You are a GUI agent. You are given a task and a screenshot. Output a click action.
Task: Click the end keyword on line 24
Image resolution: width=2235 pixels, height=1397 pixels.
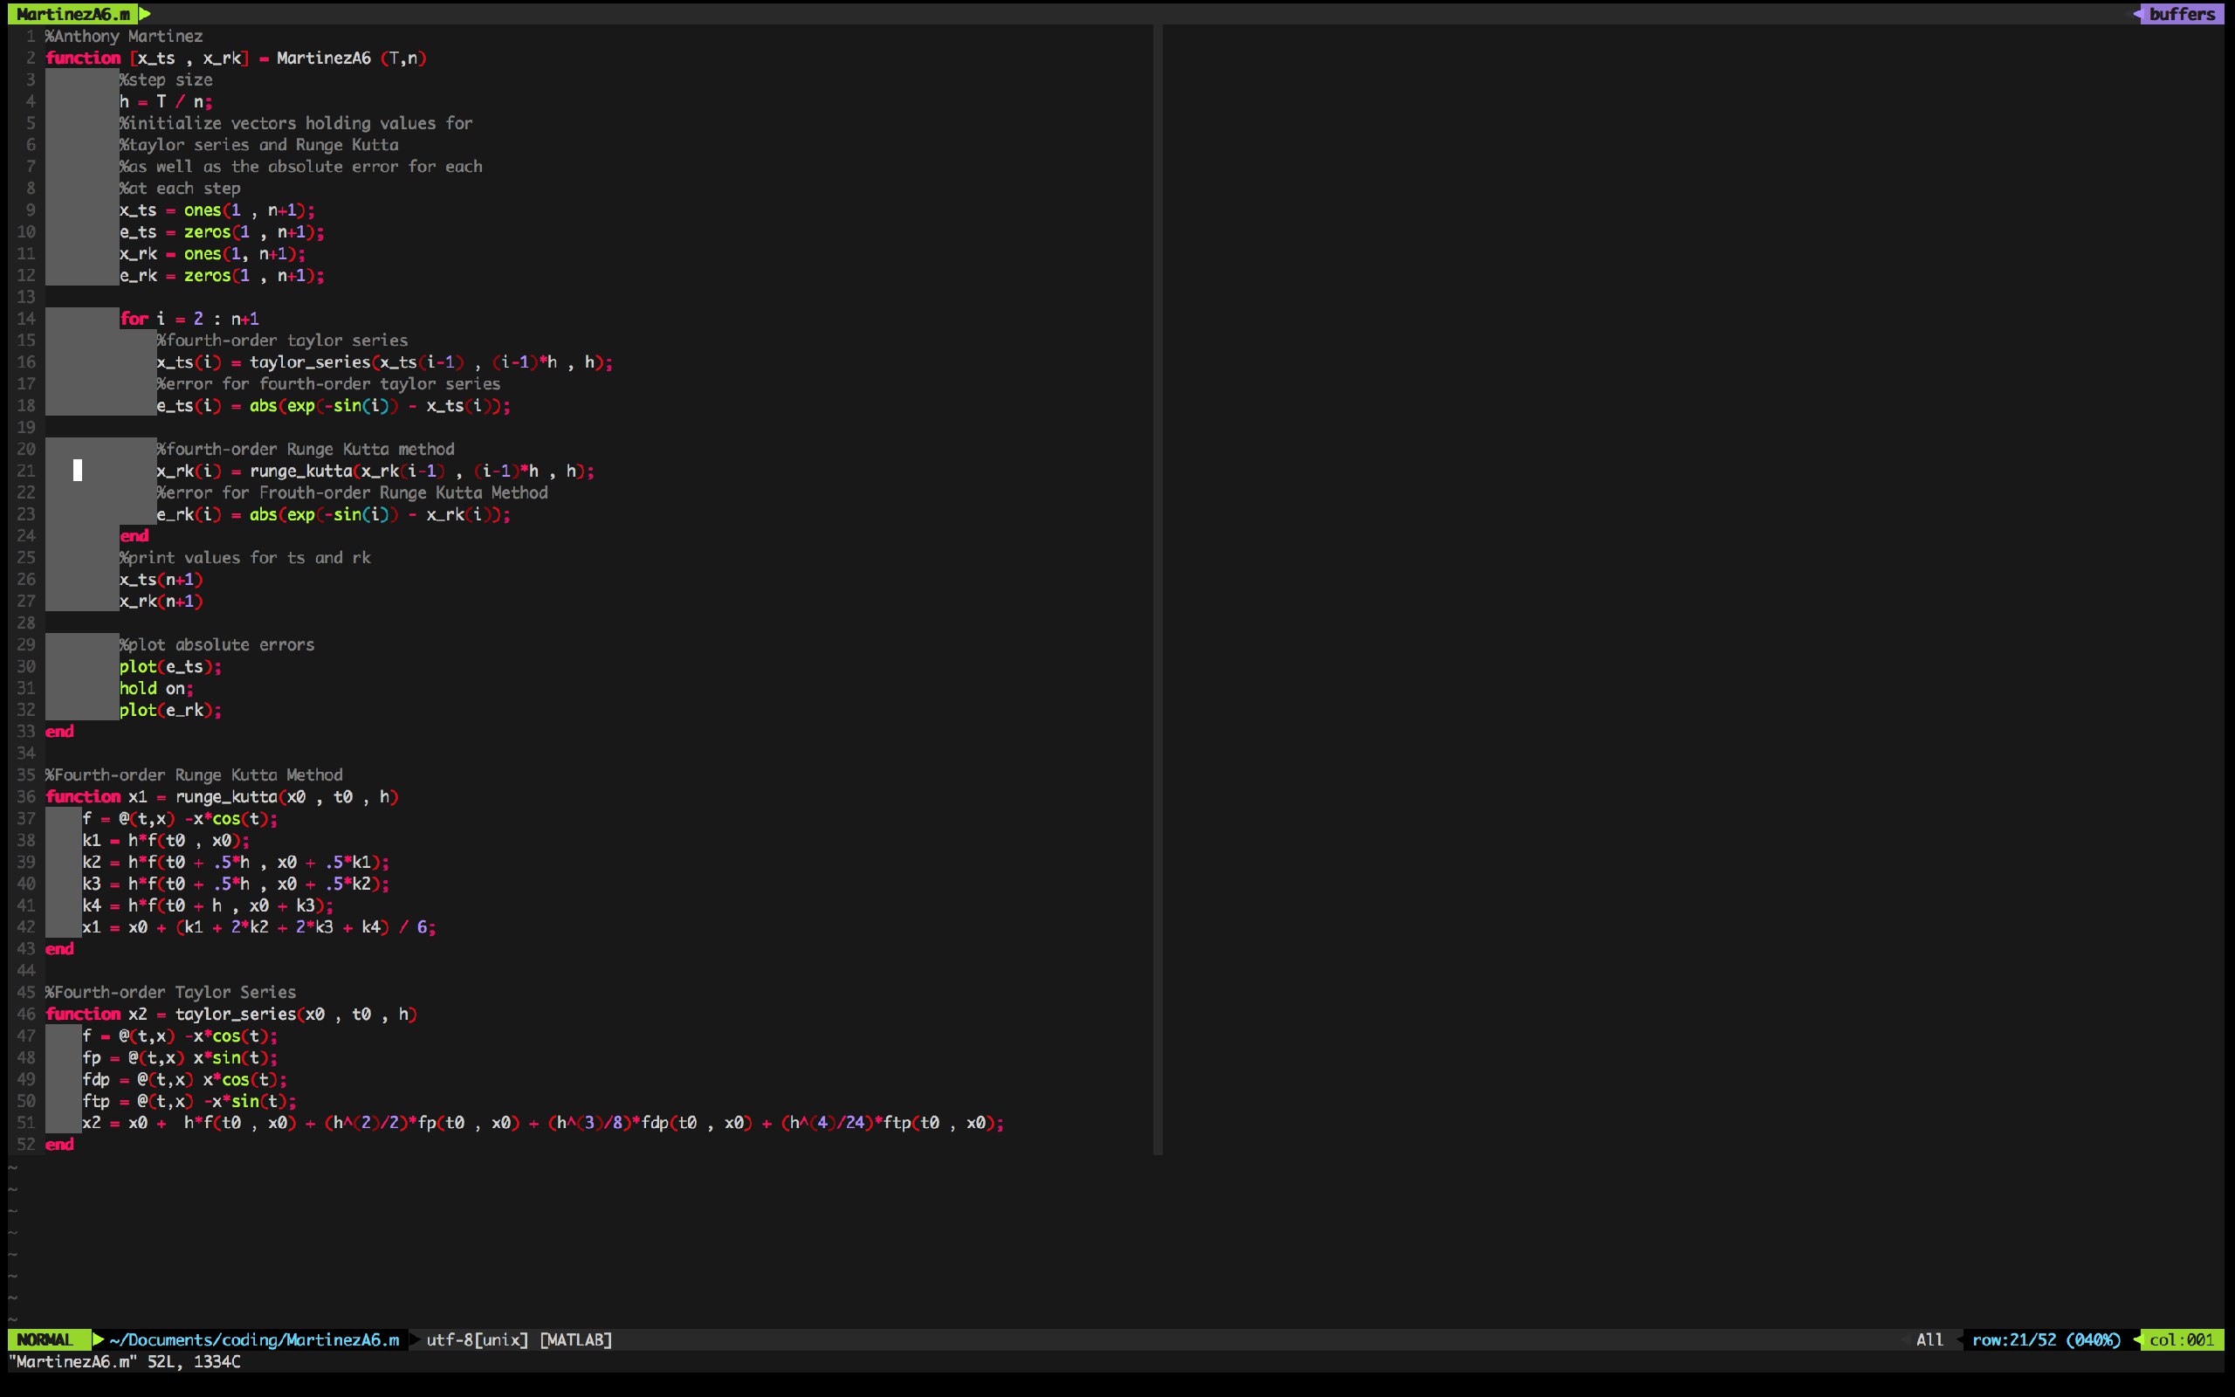pyautogui.click(x=134, y=536)
